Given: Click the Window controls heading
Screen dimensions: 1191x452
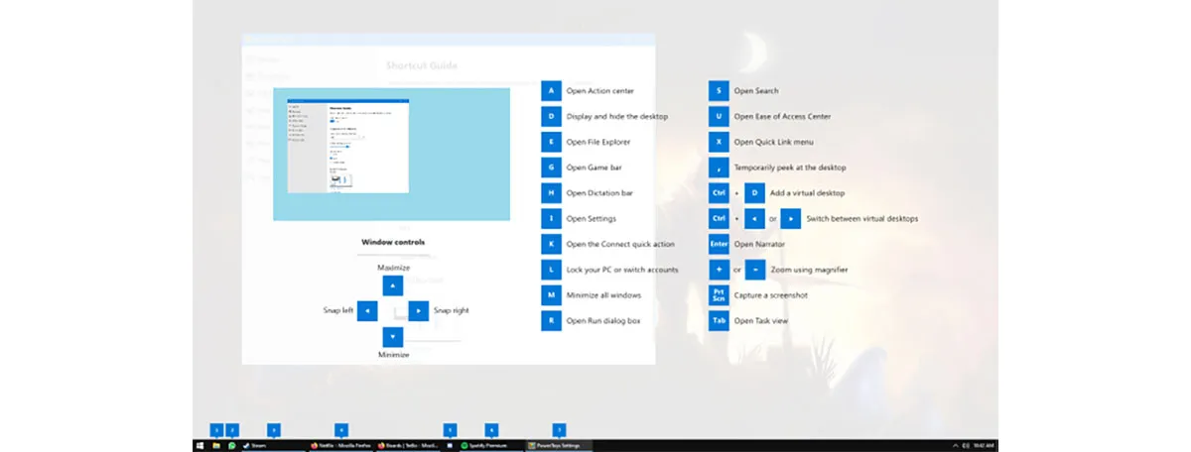Looking at the screenshot, I should tap(393, 242).
